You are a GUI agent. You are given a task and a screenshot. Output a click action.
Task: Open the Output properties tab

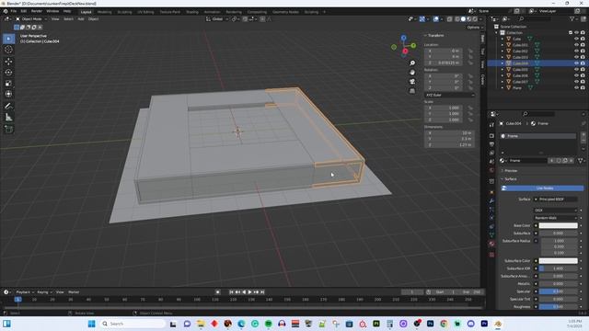click(x=491, y=144)
